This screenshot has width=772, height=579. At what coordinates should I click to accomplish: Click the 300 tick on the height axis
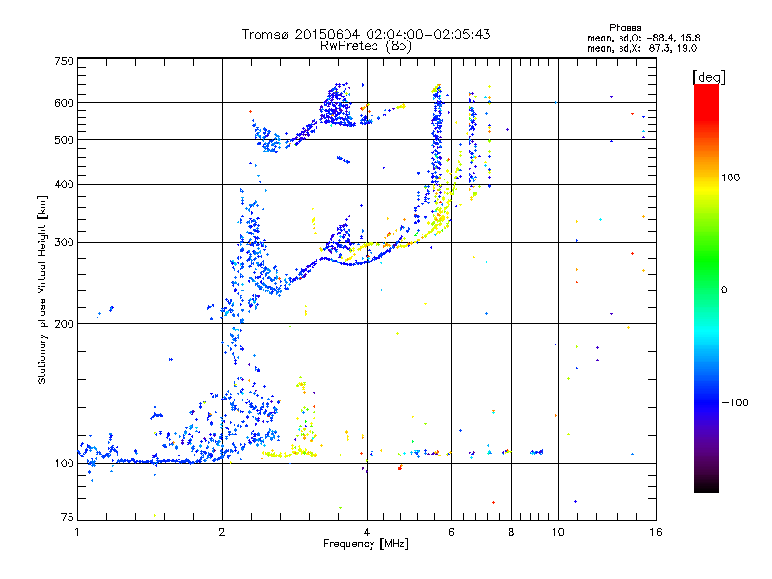[x=64, y=243]
